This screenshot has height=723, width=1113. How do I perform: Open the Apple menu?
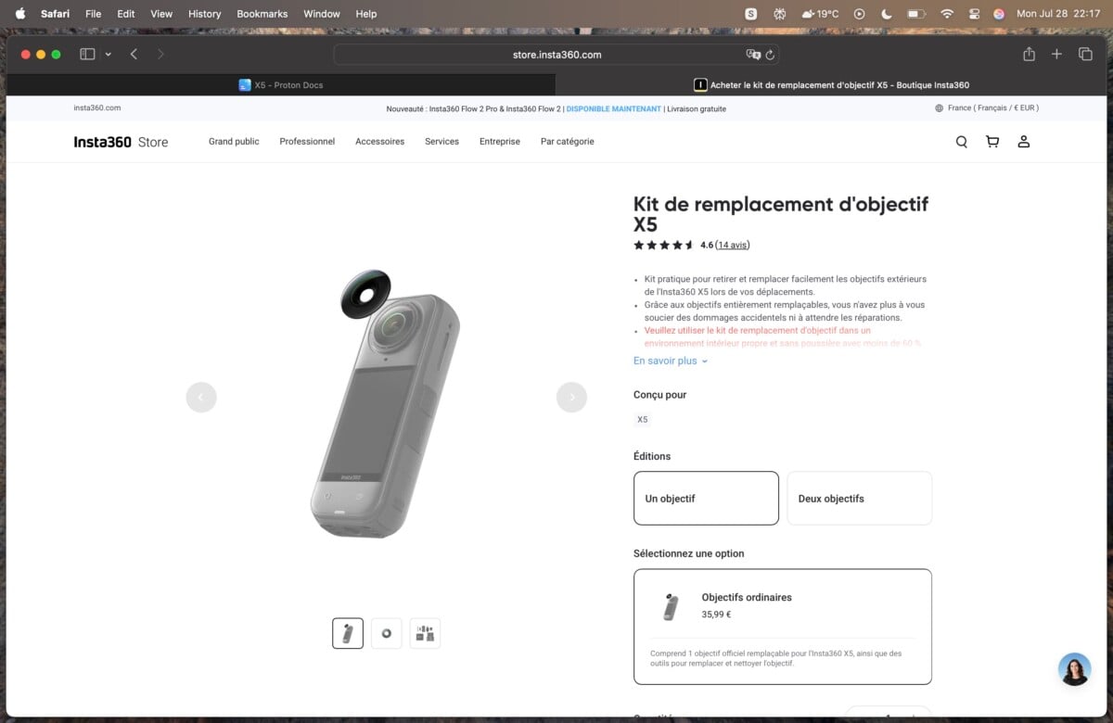pyautogui.click(x=20, y=14)
